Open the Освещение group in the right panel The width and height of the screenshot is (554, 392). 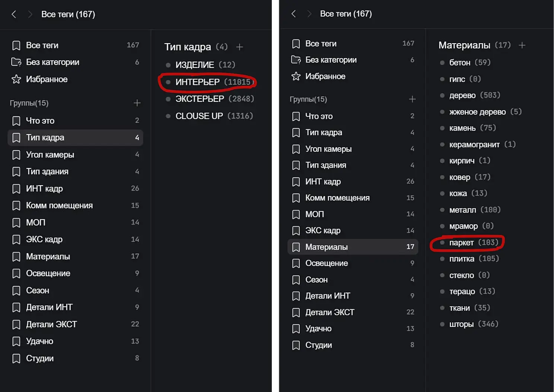tap(327, 263)
